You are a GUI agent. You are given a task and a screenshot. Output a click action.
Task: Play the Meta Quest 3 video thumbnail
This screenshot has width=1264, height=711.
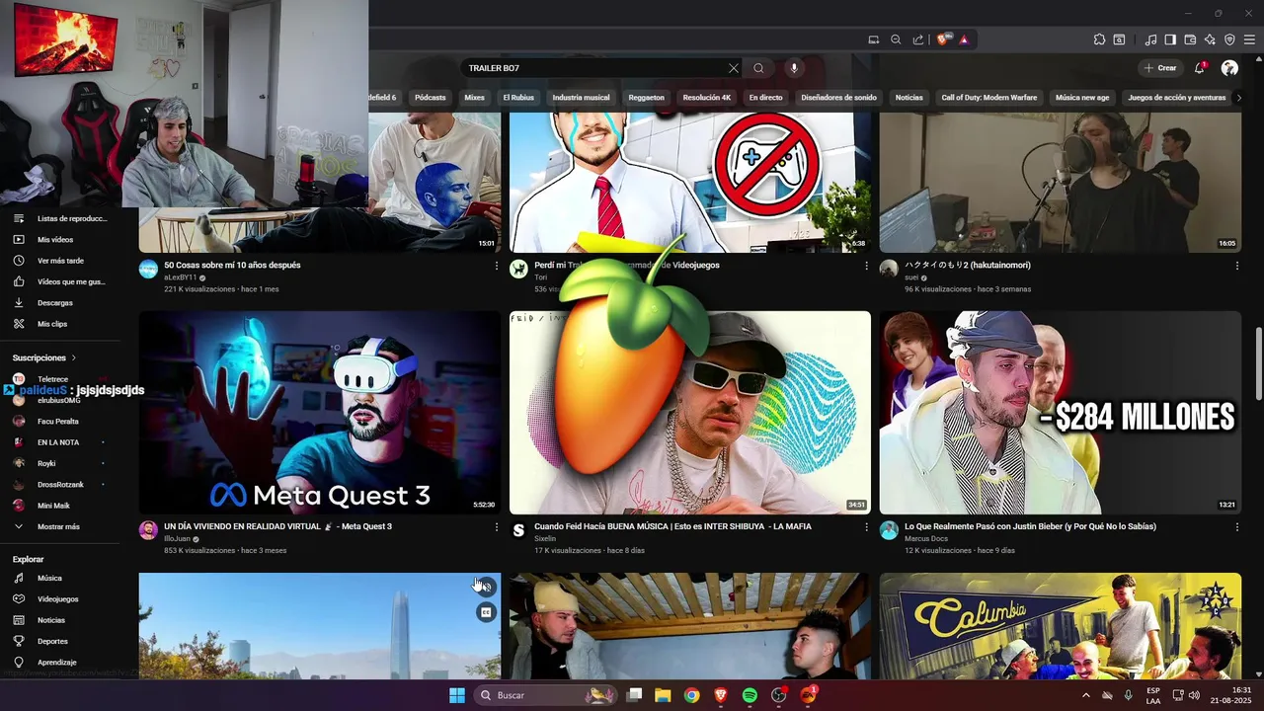(x=320, y=413)
